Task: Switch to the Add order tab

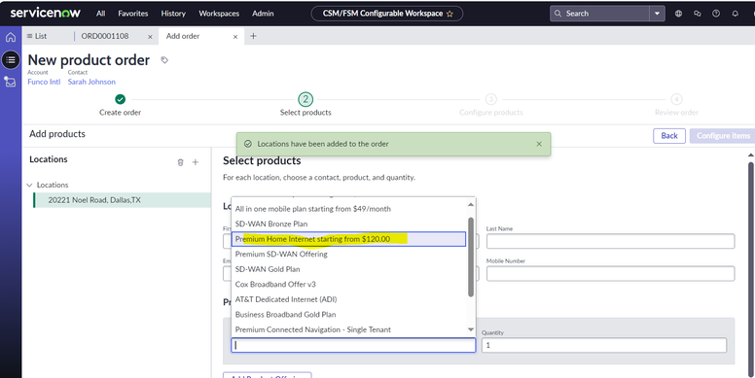Action: pyautogui.click(x=183, y=36)
